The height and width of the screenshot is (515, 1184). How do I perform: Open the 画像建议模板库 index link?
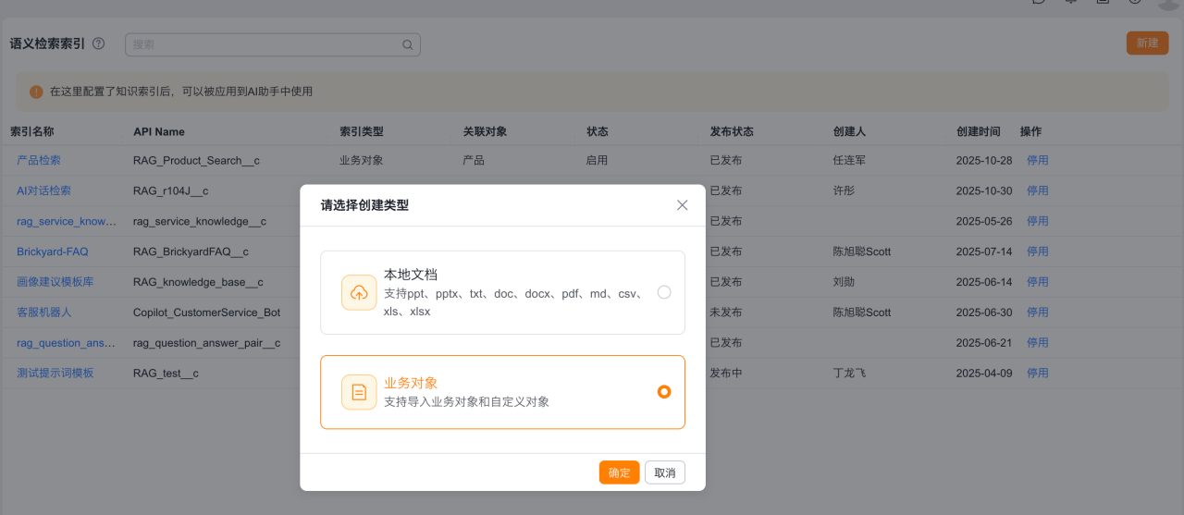pos(55,282)
